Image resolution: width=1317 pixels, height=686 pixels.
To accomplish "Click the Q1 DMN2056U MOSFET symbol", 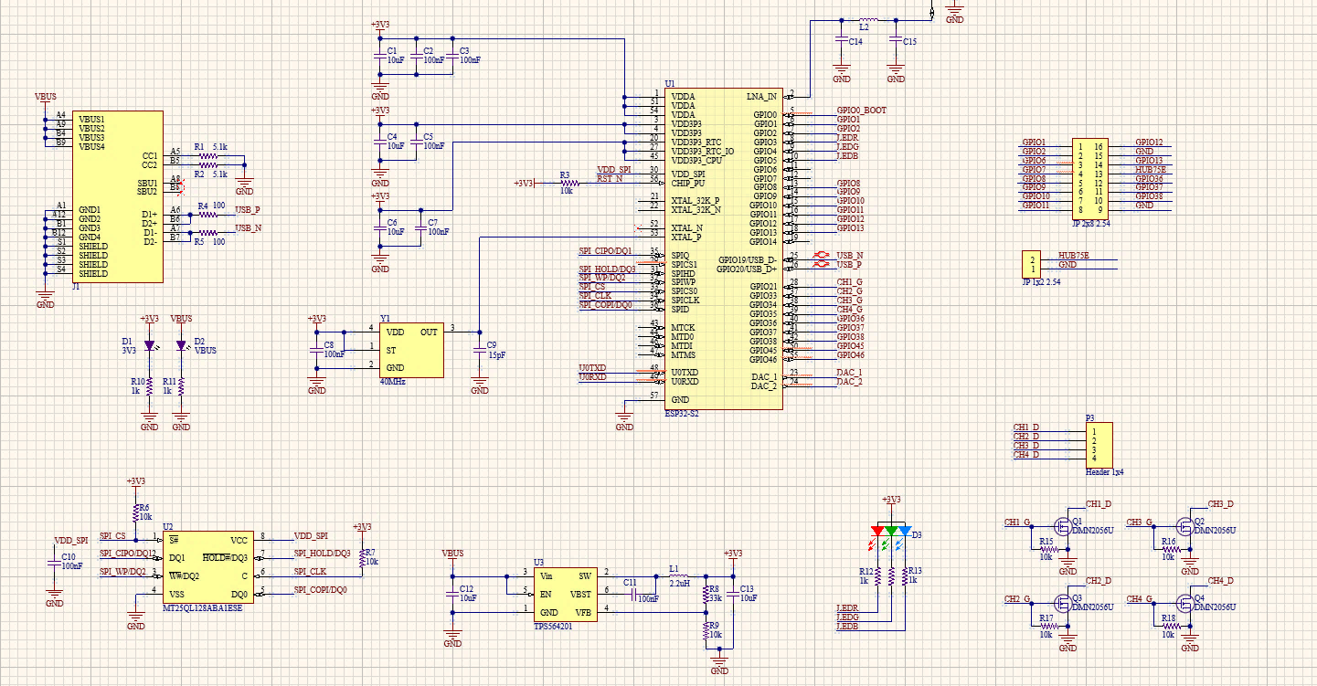I will (x=1064, y=526).
